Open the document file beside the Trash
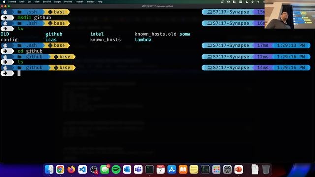The width and height of the screenshot is (315, 177). click(x=255, y=169)
